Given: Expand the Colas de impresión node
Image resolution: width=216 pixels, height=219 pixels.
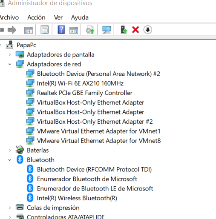Looking at the screenshot, I should [x=10, y=208].
